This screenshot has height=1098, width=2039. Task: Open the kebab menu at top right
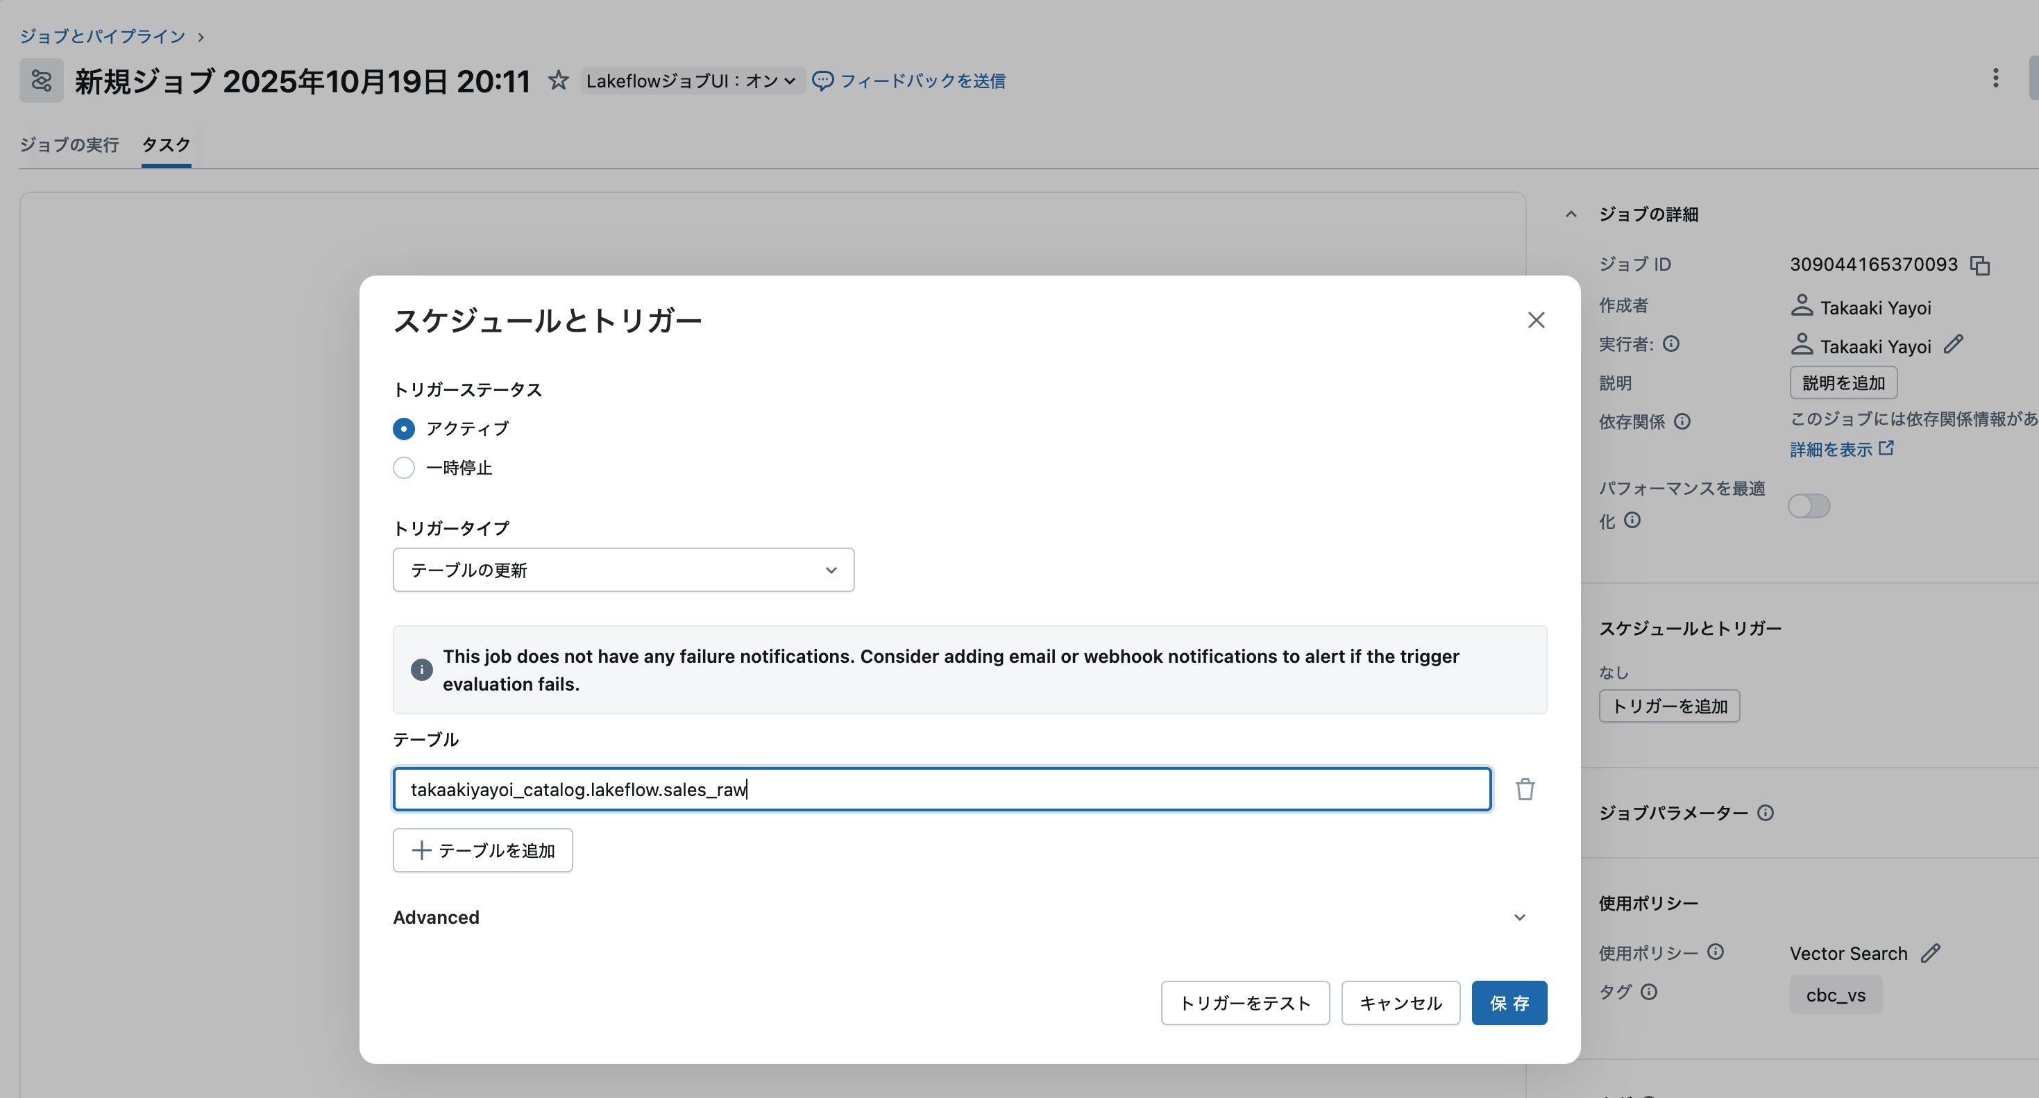tap(1996, 78)
